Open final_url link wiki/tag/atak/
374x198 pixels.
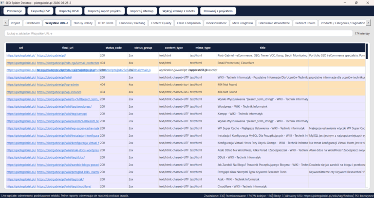click(60, 179)
